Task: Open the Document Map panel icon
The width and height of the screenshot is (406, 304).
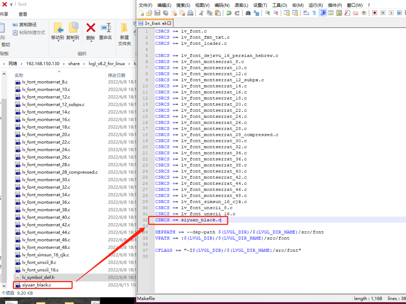Action: (339, 13)
